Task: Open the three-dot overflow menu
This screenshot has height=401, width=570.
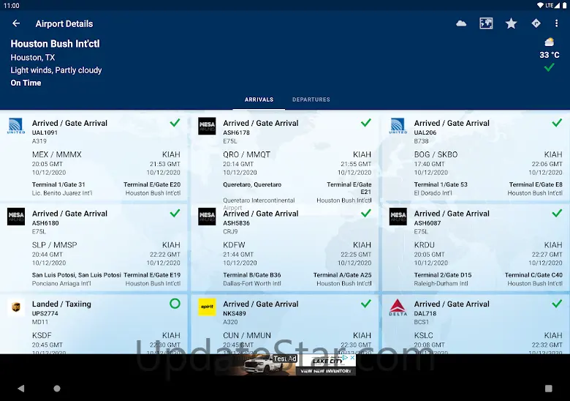Action: [x=557, y=23]
